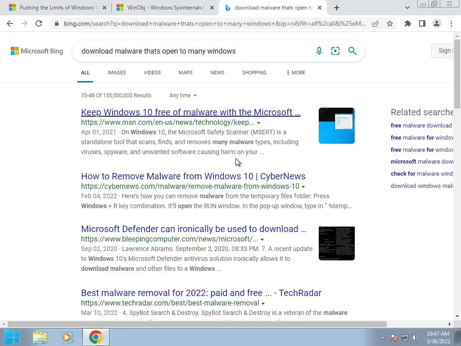The width and height of the screenshot is (461, 346).
Task: Open a new browser tab
Action: coord(337,8)
